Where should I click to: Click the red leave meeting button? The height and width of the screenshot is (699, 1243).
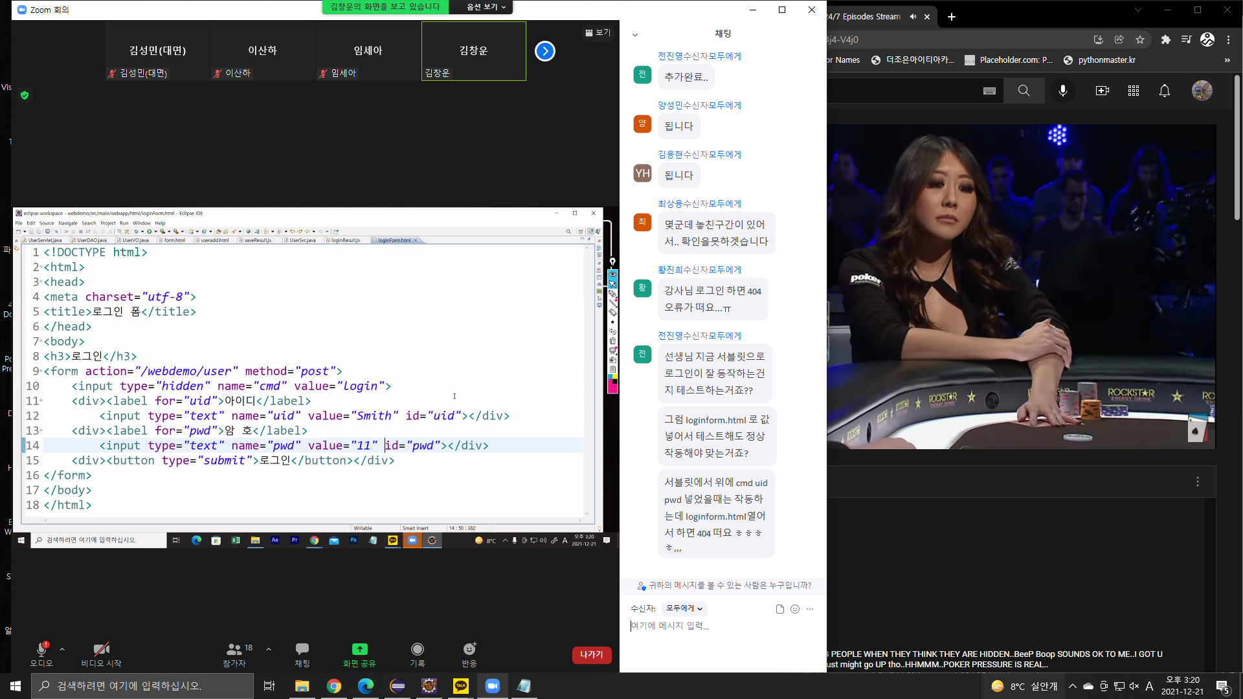point(591,655)
